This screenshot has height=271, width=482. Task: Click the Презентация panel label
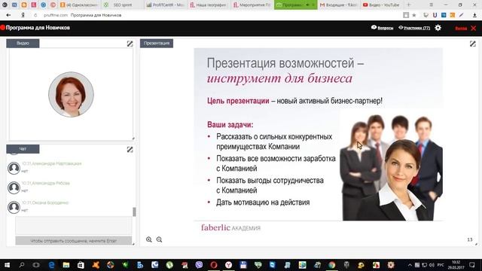pos(157,44)
